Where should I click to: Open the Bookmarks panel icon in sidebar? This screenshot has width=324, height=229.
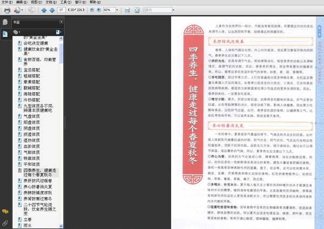(5, 34)
